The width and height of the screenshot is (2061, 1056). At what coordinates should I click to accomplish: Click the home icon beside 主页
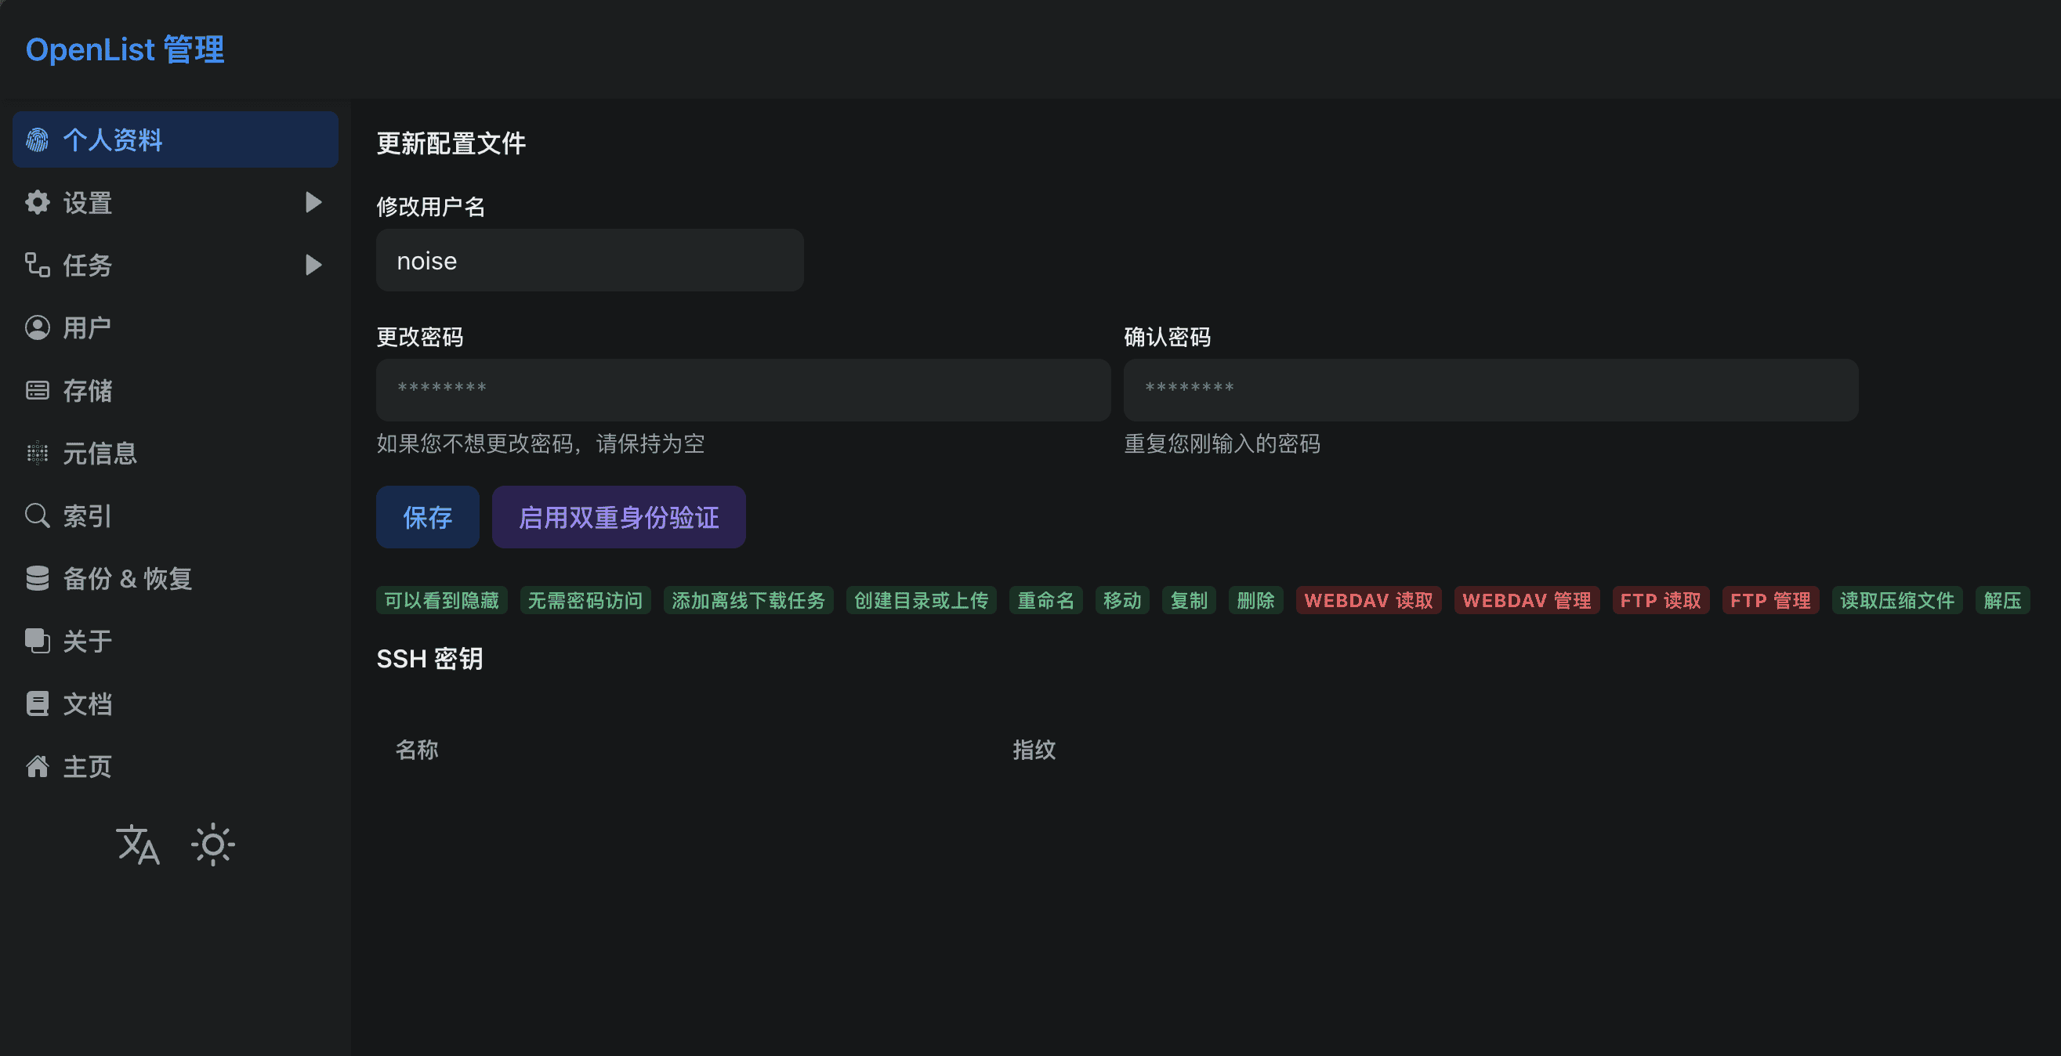(37, 766)
